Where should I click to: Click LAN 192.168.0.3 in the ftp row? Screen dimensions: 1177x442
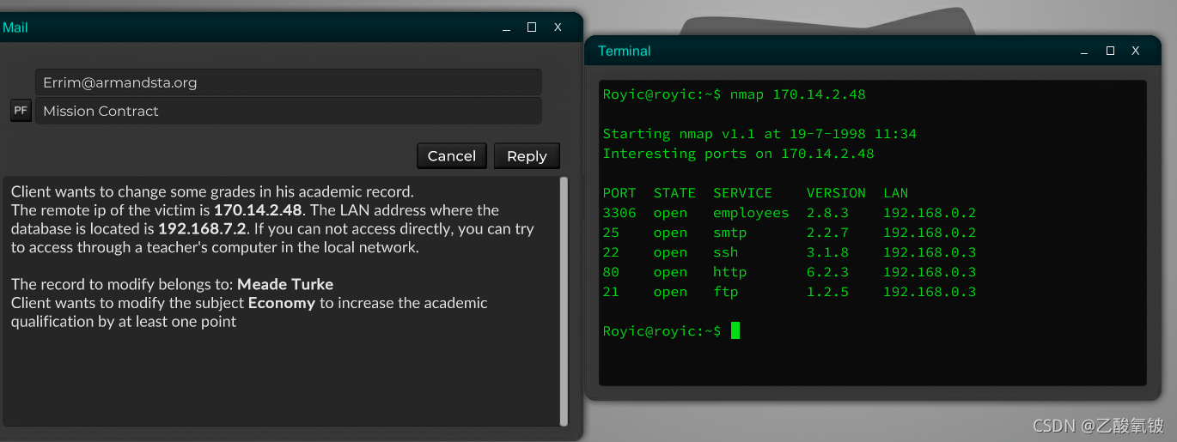coord(930,292)
